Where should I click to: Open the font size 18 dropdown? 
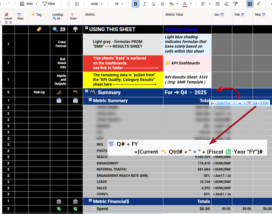point(119,4)
